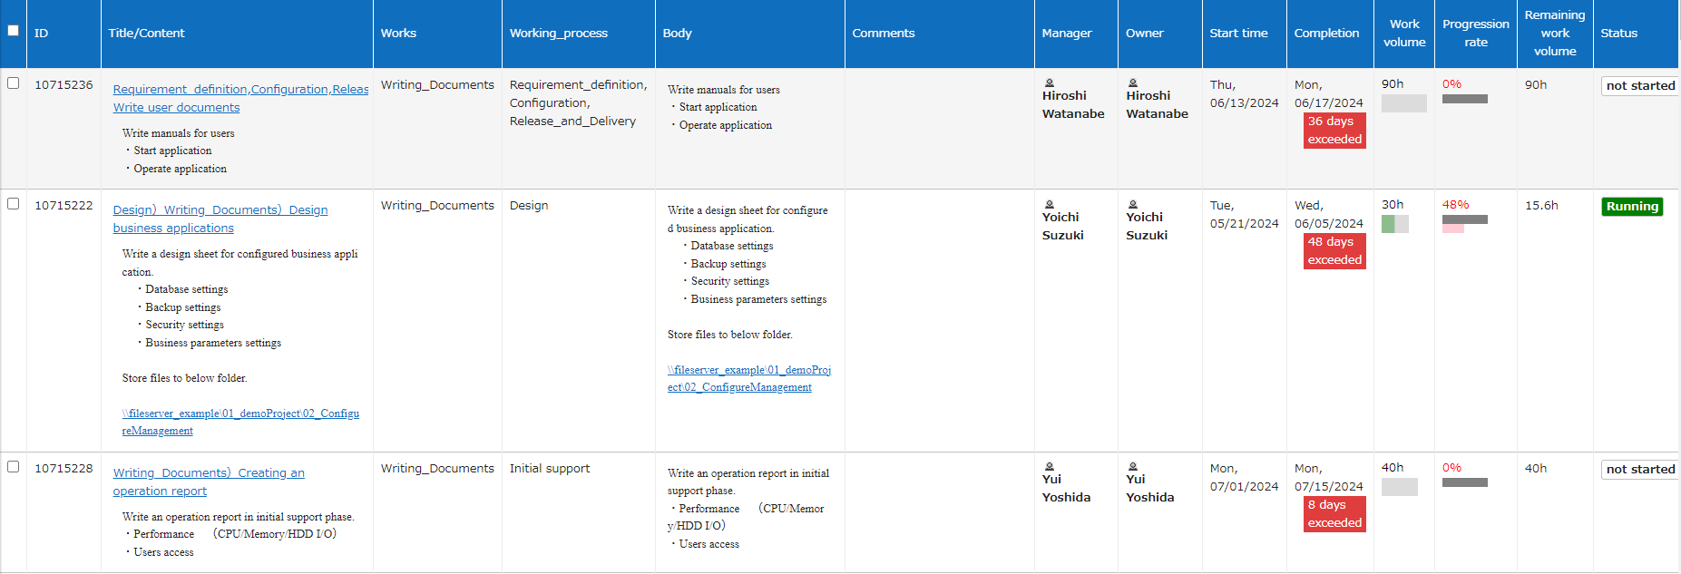The width and height of the screenshot is (1681, 574).
Task: Open the fileserver link in the Title/Content column
Action: 240,422
